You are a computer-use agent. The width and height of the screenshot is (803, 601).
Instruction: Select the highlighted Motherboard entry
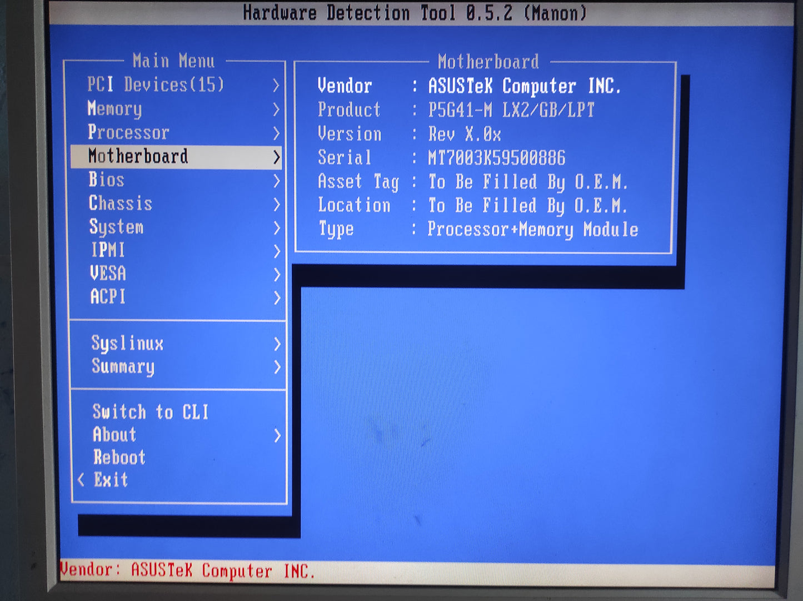coord(138,157)
